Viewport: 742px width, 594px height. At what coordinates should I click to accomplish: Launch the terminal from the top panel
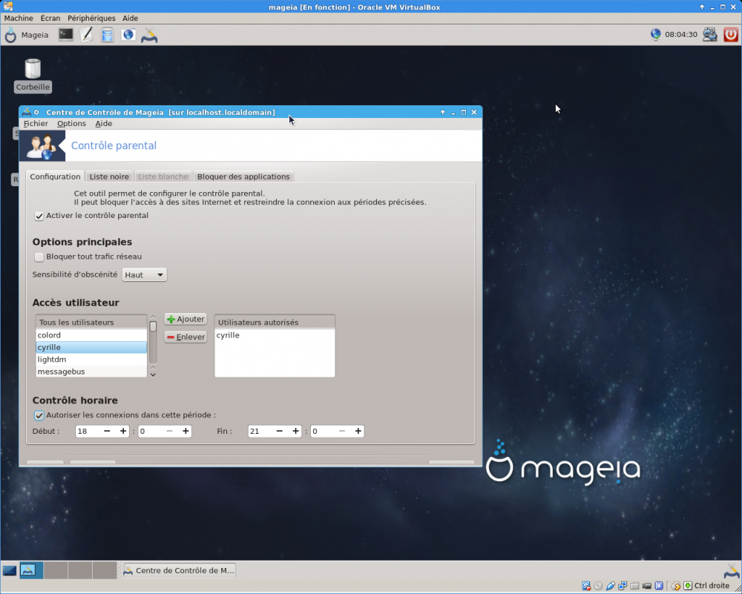(66, 35)
